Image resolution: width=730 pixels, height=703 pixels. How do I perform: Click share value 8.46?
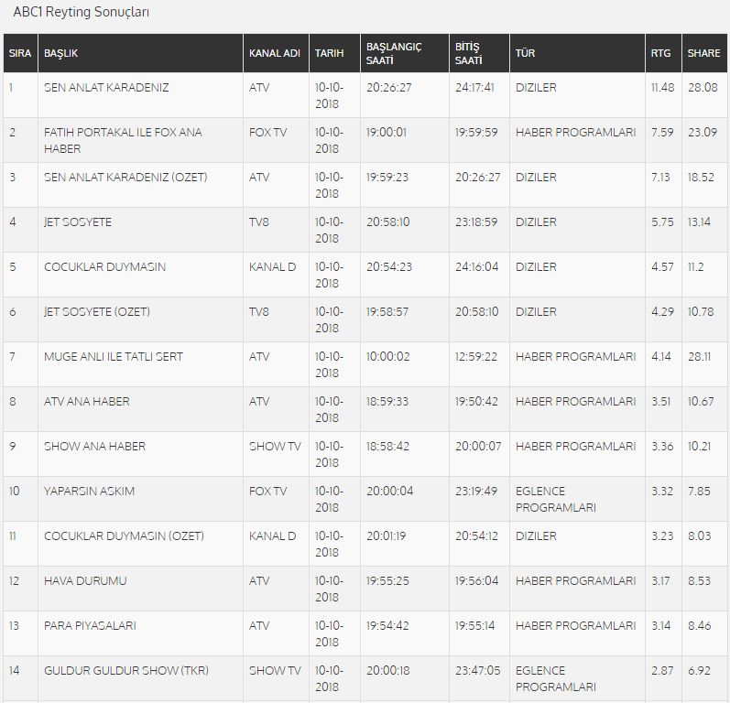tap(699, 626)
